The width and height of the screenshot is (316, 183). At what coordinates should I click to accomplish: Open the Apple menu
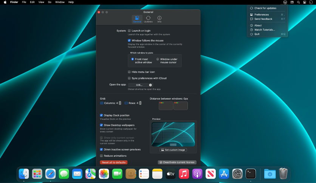(x=5, y=2)
